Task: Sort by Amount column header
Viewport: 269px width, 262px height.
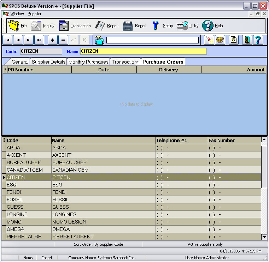Action: pyautogui.click(x=234, y=70)
